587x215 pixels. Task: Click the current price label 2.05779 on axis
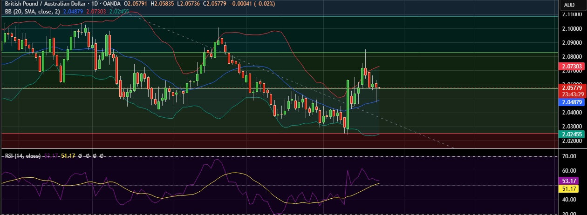pyautogui.click(x=572, y=87)
